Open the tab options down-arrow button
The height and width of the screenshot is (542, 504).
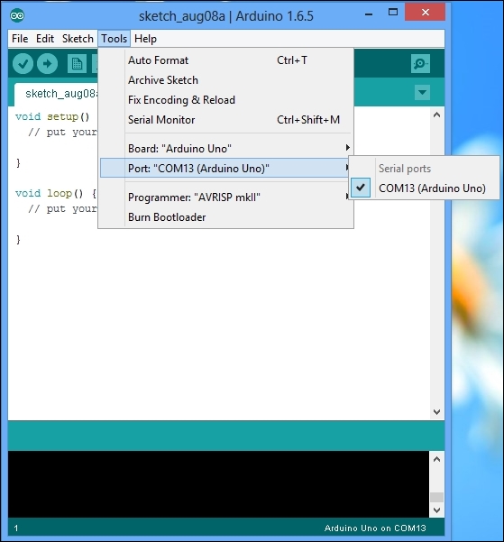tap(422, 92)
